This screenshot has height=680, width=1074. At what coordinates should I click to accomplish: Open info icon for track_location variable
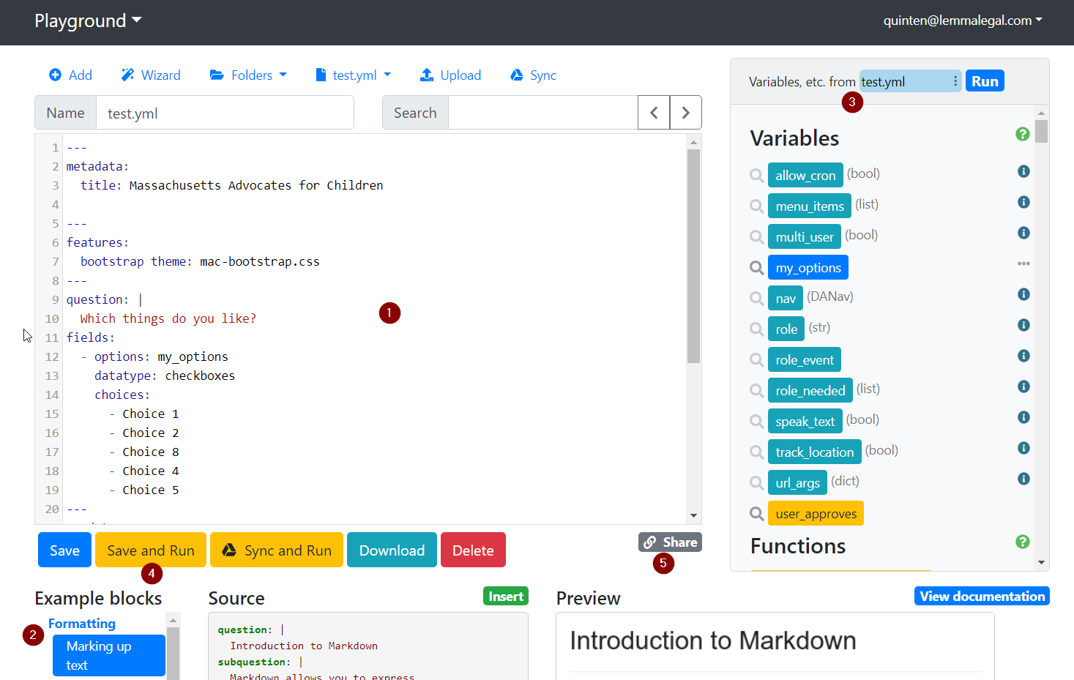pos(1023,448)
